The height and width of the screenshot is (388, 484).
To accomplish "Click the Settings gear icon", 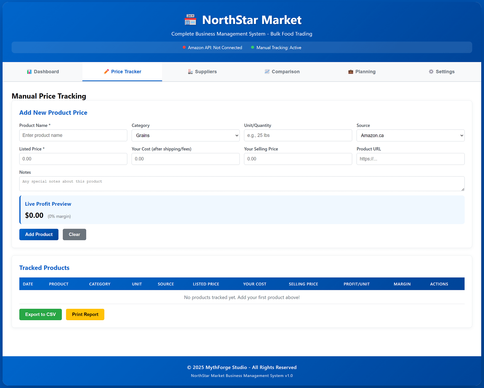I will tap(431, 72).
